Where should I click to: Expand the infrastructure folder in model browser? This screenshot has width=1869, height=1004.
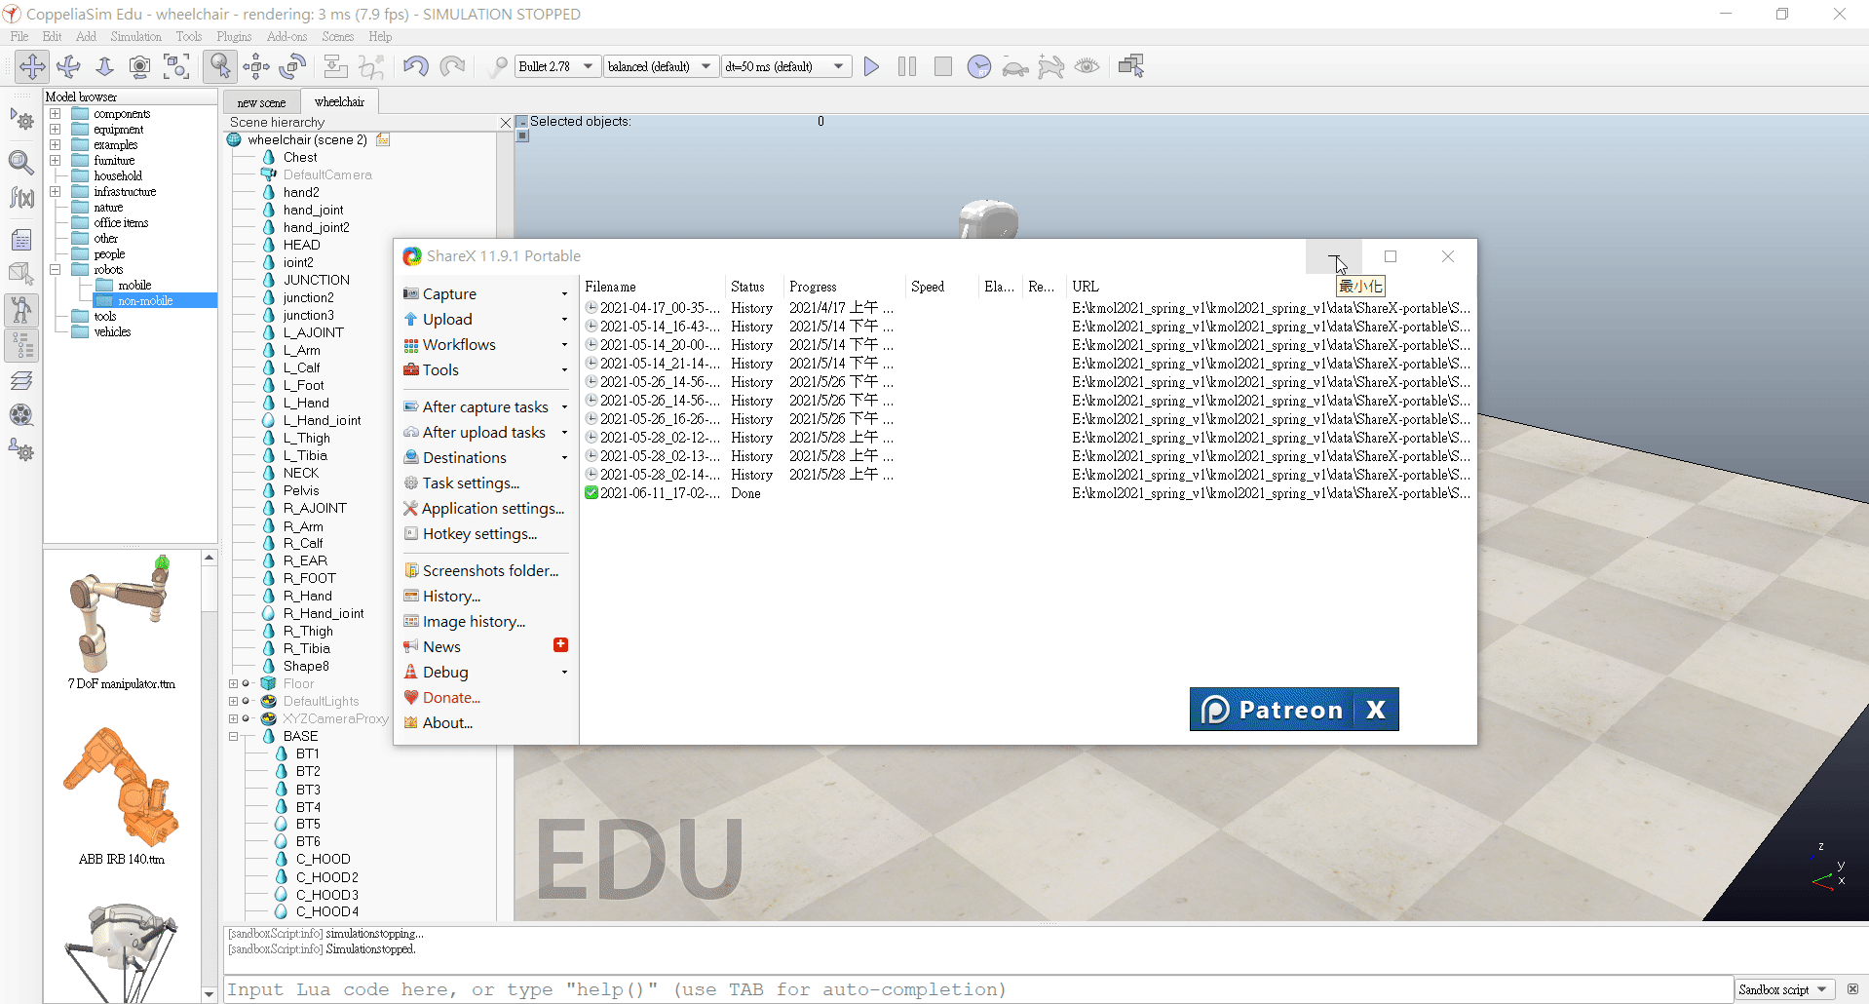point(56,192)
